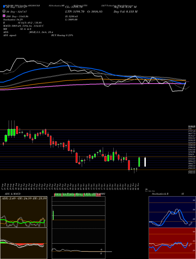Click the red RSI chart panel
Image resolution: width=196 pixels, height=259 pixels.
[x=172, y=243]
